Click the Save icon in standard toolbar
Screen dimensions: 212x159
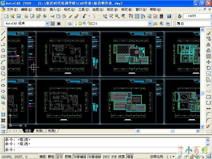[x=18, y=16]
